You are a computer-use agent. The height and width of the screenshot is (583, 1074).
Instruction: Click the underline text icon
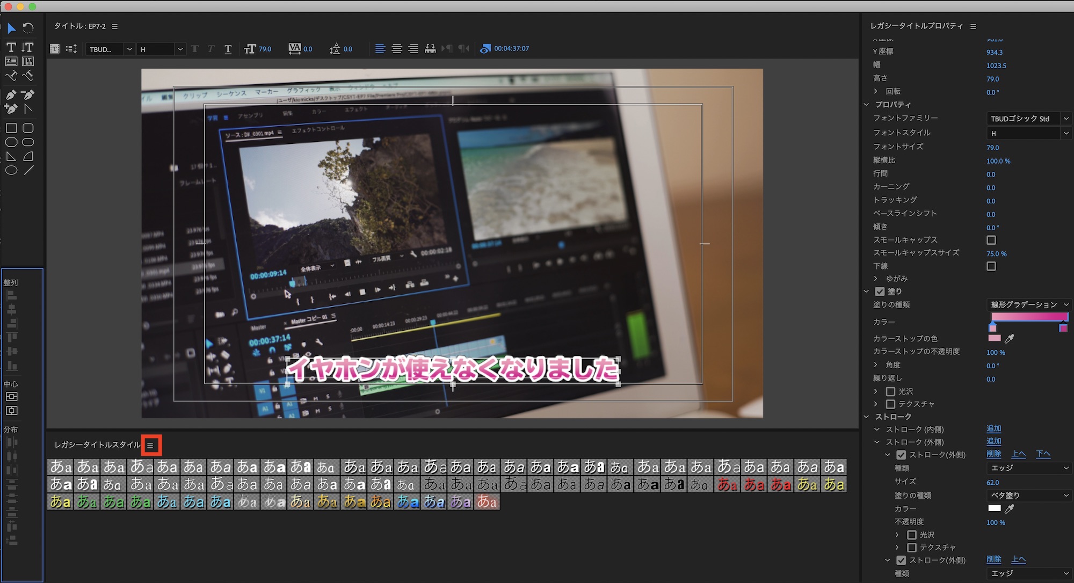[228, 49]
